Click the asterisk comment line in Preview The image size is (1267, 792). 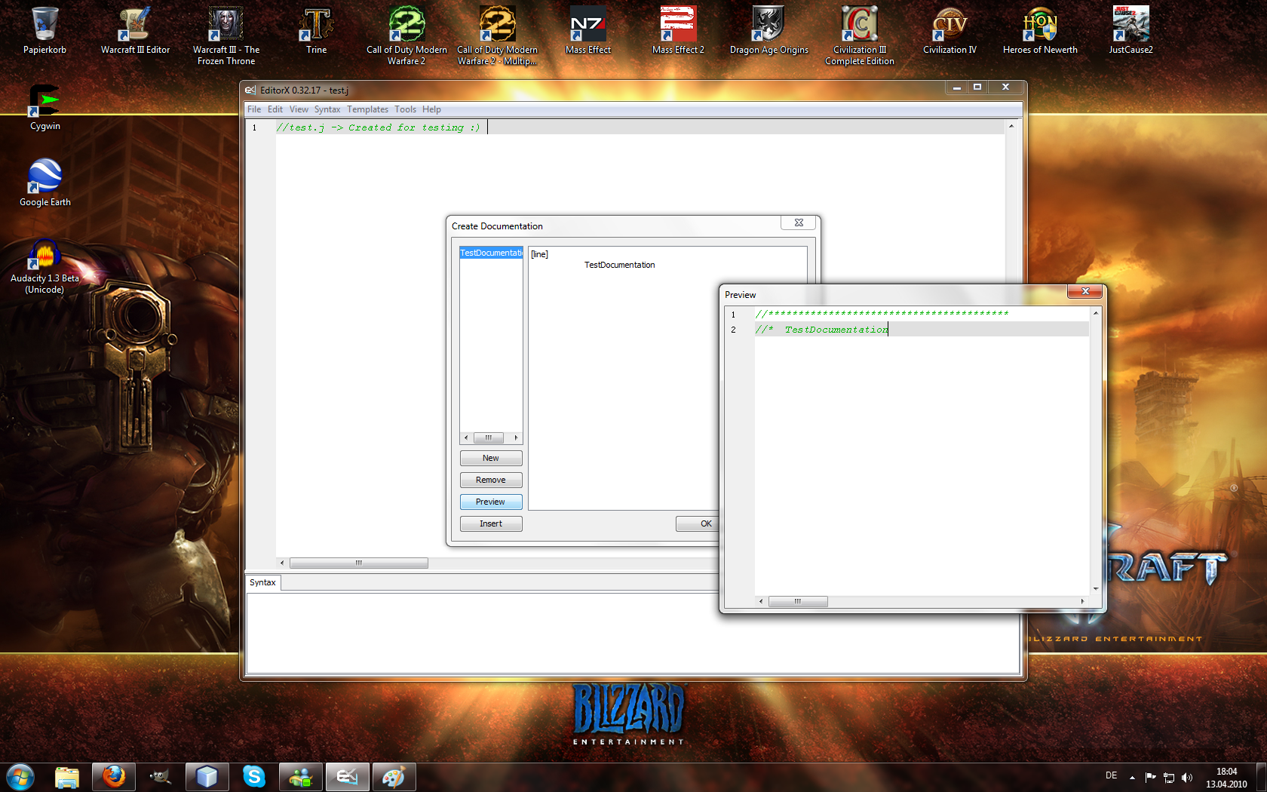pos(882,313)
